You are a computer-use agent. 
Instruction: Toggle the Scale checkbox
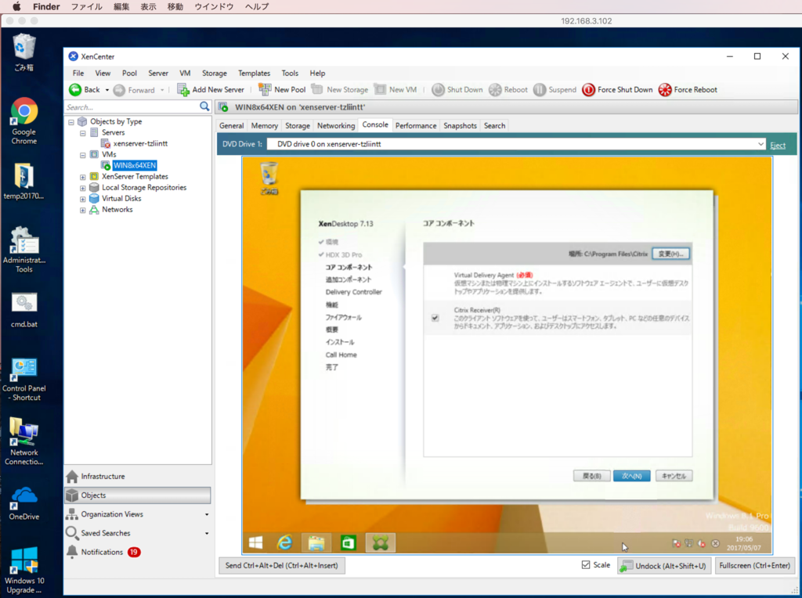click(x=586, y=565)
